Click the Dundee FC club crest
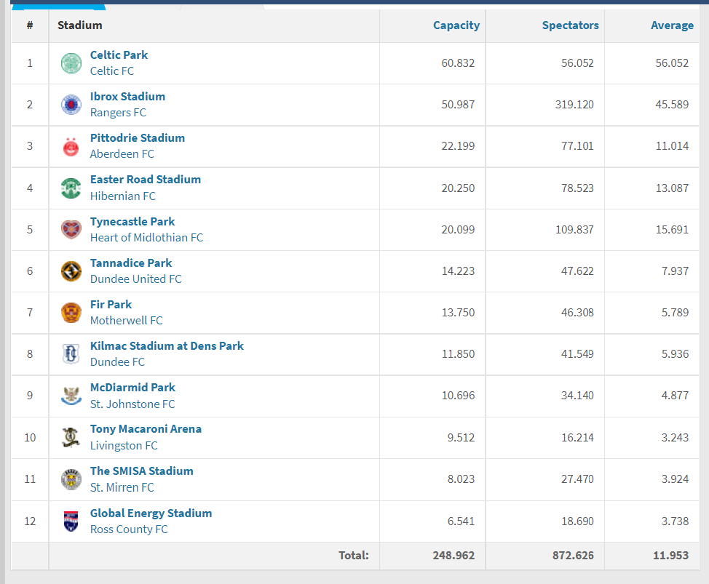Image resolution: width=709 pixels, height=584 pixels. (x=71, y=354)
